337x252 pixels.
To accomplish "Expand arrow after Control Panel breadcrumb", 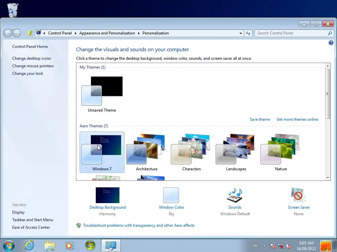I will [x=76, y=33].
